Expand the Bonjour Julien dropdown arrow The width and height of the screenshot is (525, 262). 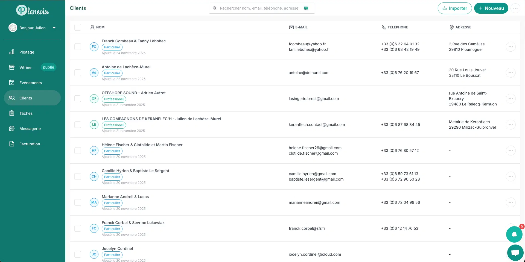[54, 28]
